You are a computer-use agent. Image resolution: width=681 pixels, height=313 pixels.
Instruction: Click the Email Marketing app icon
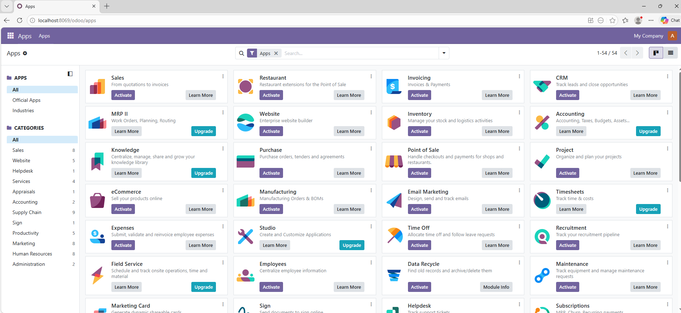[394, 200]
